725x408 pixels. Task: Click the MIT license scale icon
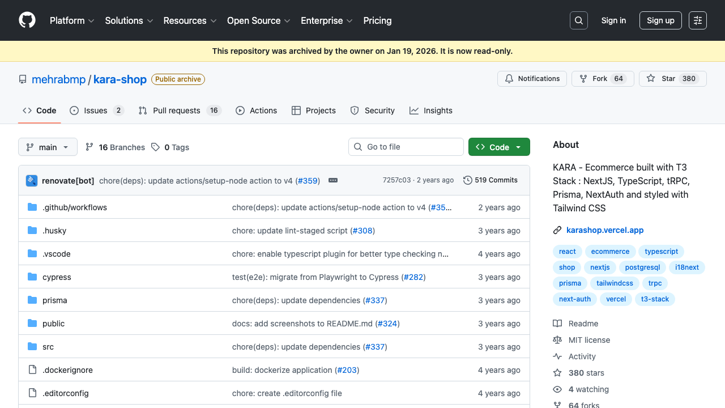click(x=557, y=339)
